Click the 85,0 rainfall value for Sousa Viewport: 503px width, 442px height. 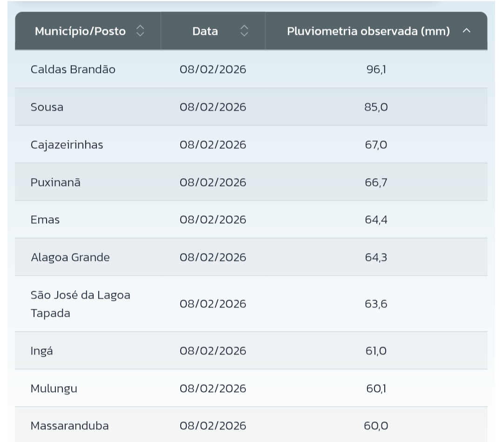tap(376, 107)
